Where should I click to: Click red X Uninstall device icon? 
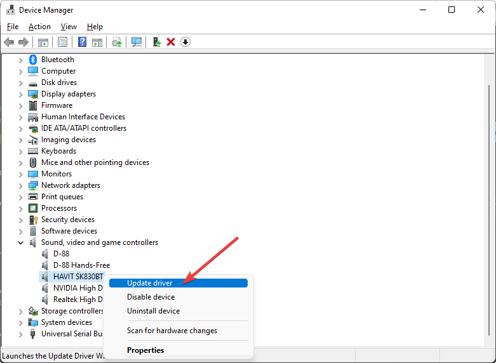pyautogui.click(x=171, y=42)
